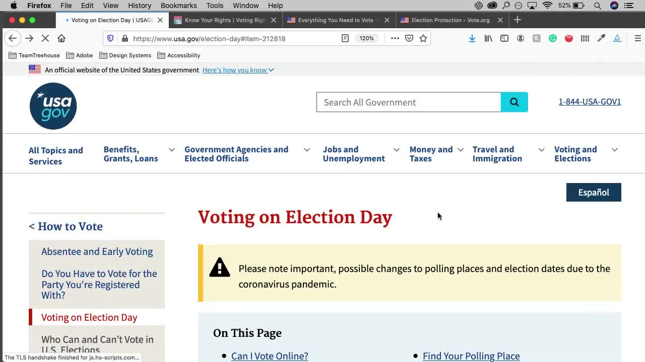Open the eyedropper tool in toolbar
Viewport: 645px width, 362px height.
pyautogui.click(x=601, y=38)
